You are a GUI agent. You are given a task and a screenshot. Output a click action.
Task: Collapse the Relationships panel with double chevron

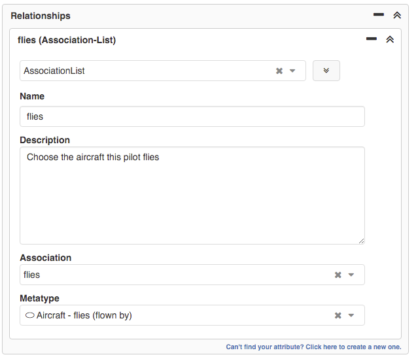396,15
